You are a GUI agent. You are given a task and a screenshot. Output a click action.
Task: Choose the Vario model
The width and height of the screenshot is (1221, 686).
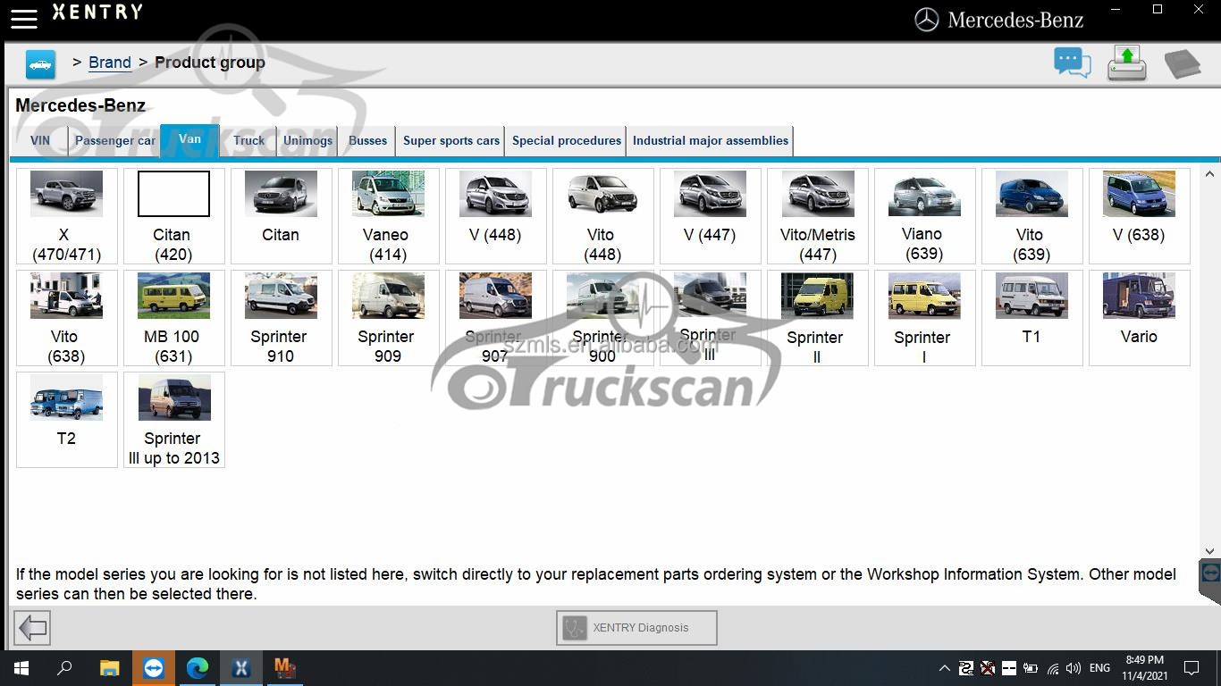(1140, 318)
